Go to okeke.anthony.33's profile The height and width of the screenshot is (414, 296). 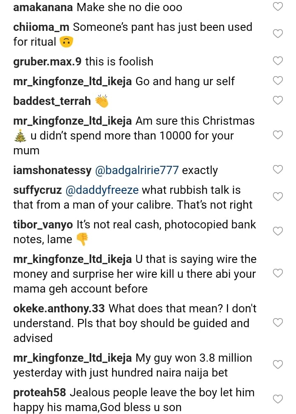(x=59, y=308)
